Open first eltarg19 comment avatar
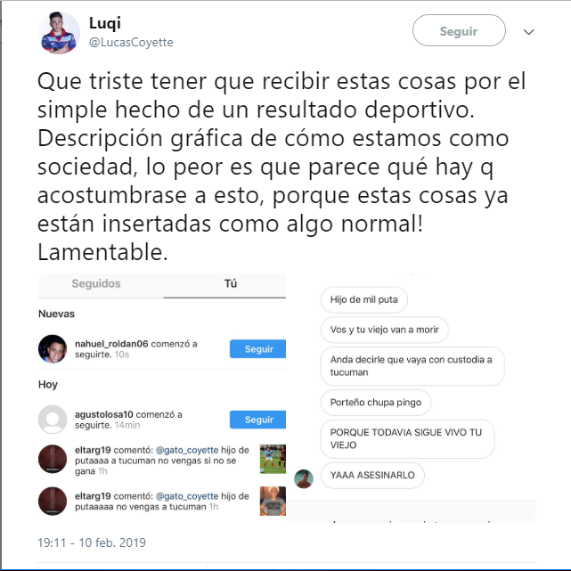571x571 pixels. pyautogui.click(x=53, y=459)
